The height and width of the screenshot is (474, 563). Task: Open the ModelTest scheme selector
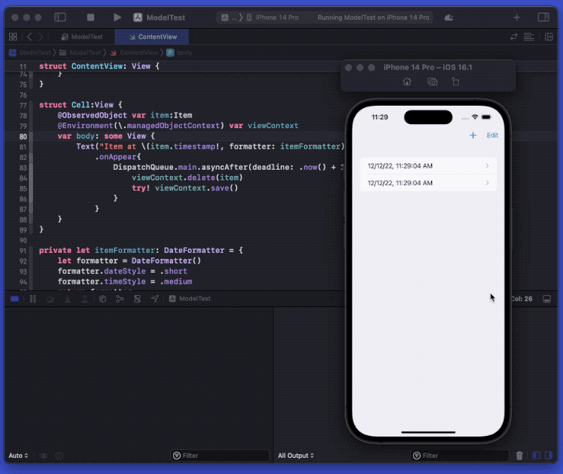(159, 17)
